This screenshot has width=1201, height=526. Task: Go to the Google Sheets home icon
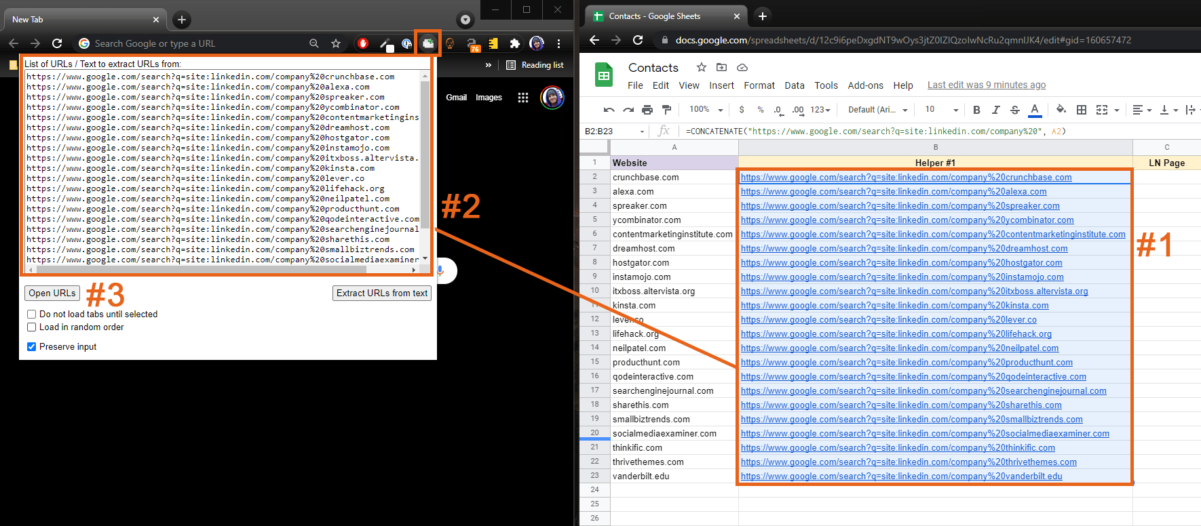point(604,75)
